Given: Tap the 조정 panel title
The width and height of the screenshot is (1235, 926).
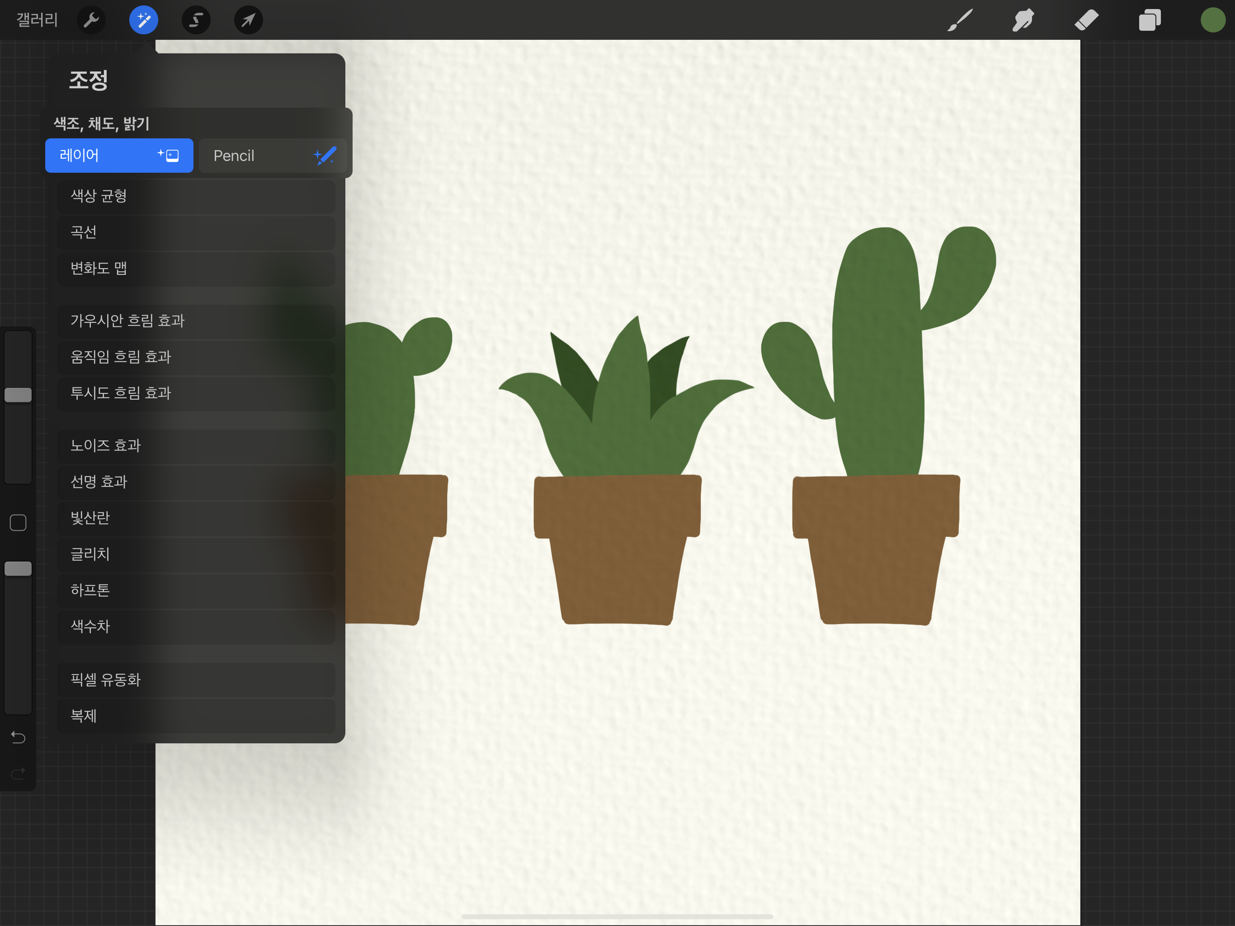Looking at the screenshot, I should (88, 80).
